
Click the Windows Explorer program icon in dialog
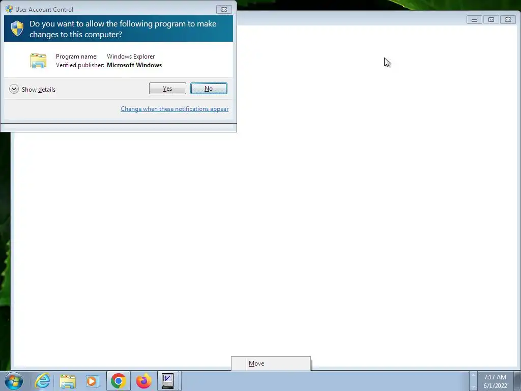38,61
